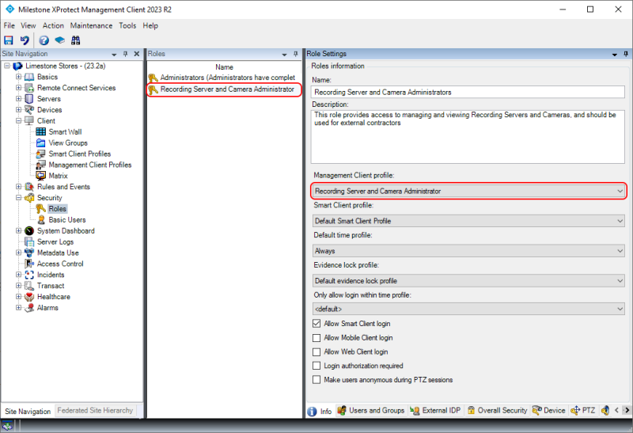The image size is (633, 433).
Task: Open the Maintenance menu
Action: click(91, 25)
